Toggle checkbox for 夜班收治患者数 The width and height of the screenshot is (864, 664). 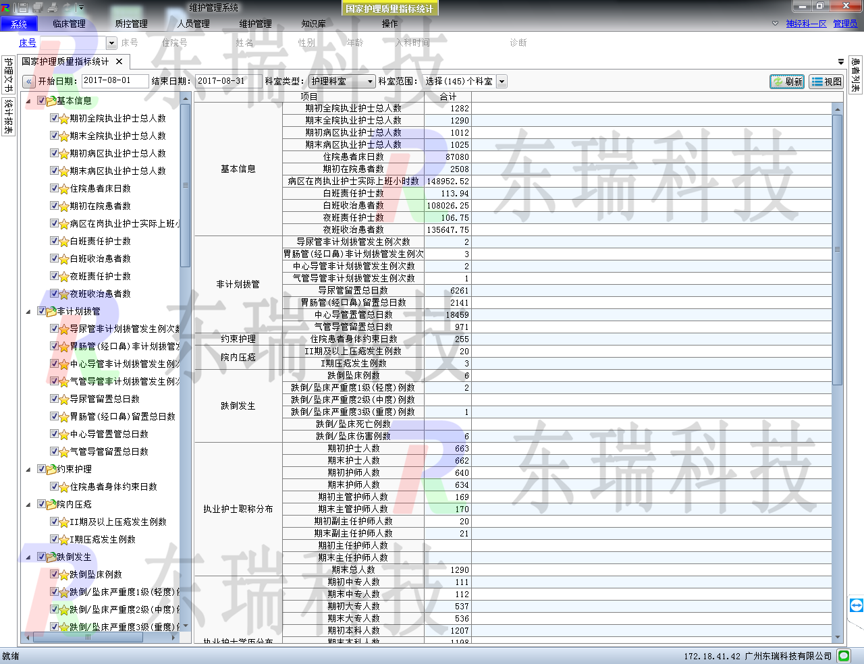pyautogui.click(x=55, y=294)
